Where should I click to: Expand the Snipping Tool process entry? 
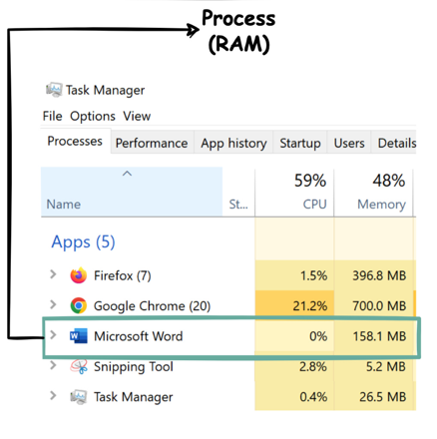pyautogui.click(x=53, y=365)
